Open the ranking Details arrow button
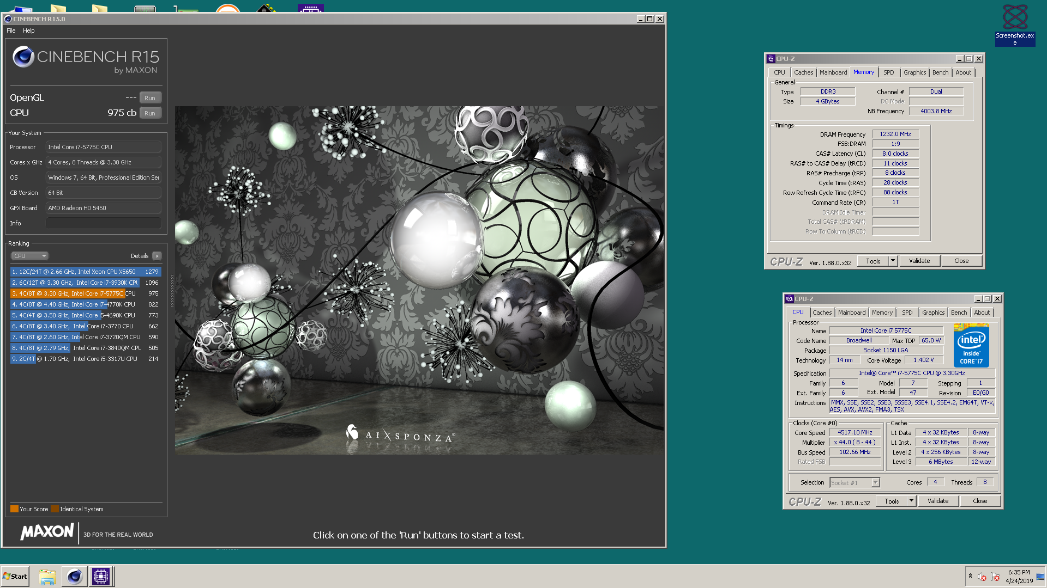1047x588 pixels. pyautogui.click(x=157, y=256)
